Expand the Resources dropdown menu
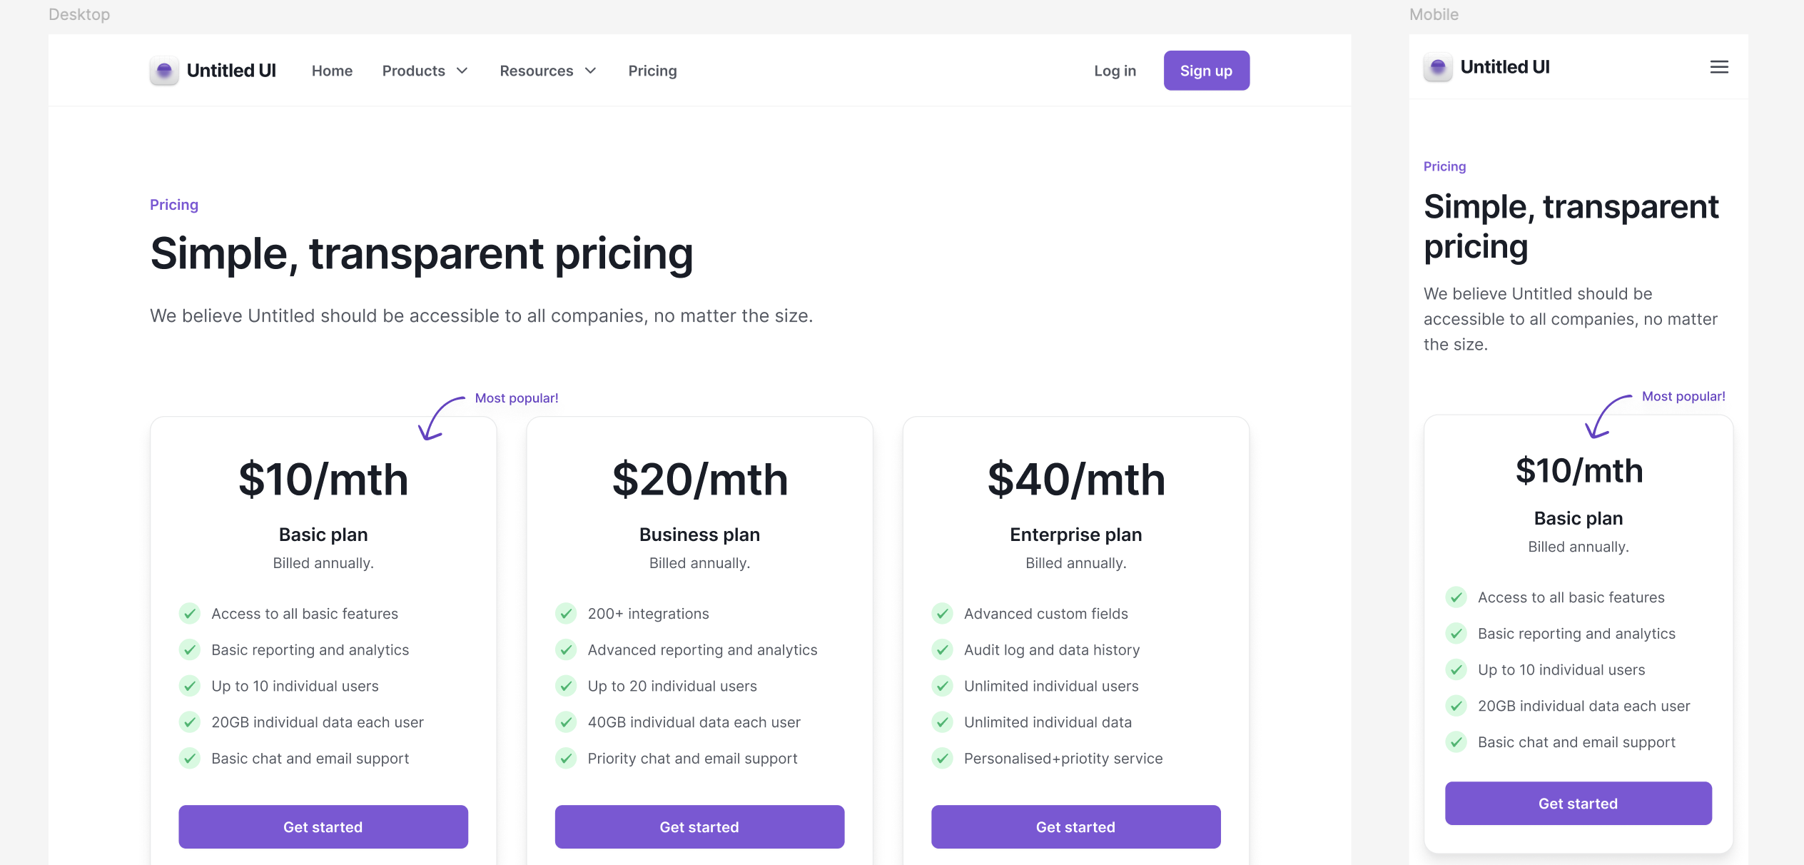The width and height of the screenshot is (1804, 865). (x=547, y=71)
